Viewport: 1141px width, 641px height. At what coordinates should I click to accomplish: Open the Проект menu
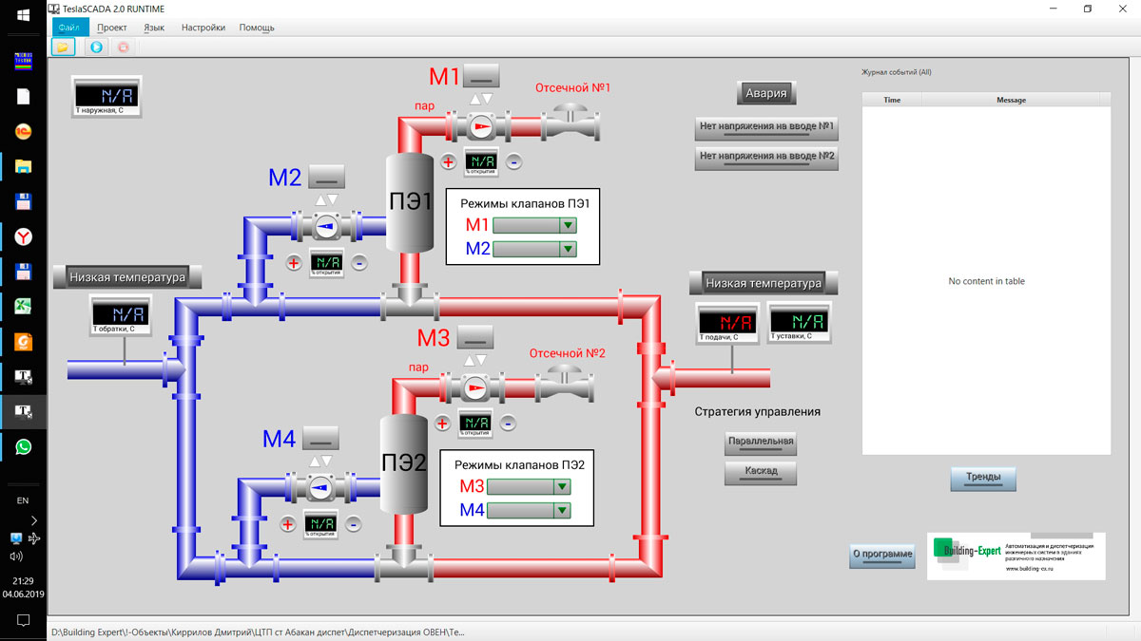coord(112,28)
